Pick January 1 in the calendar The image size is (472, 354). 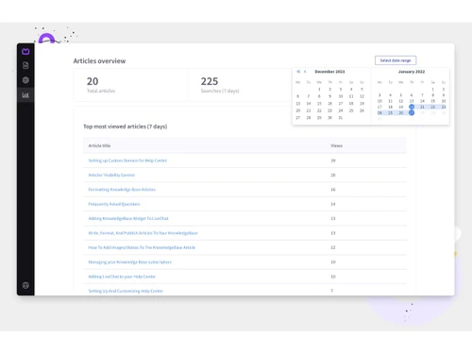tap(432, 90)
